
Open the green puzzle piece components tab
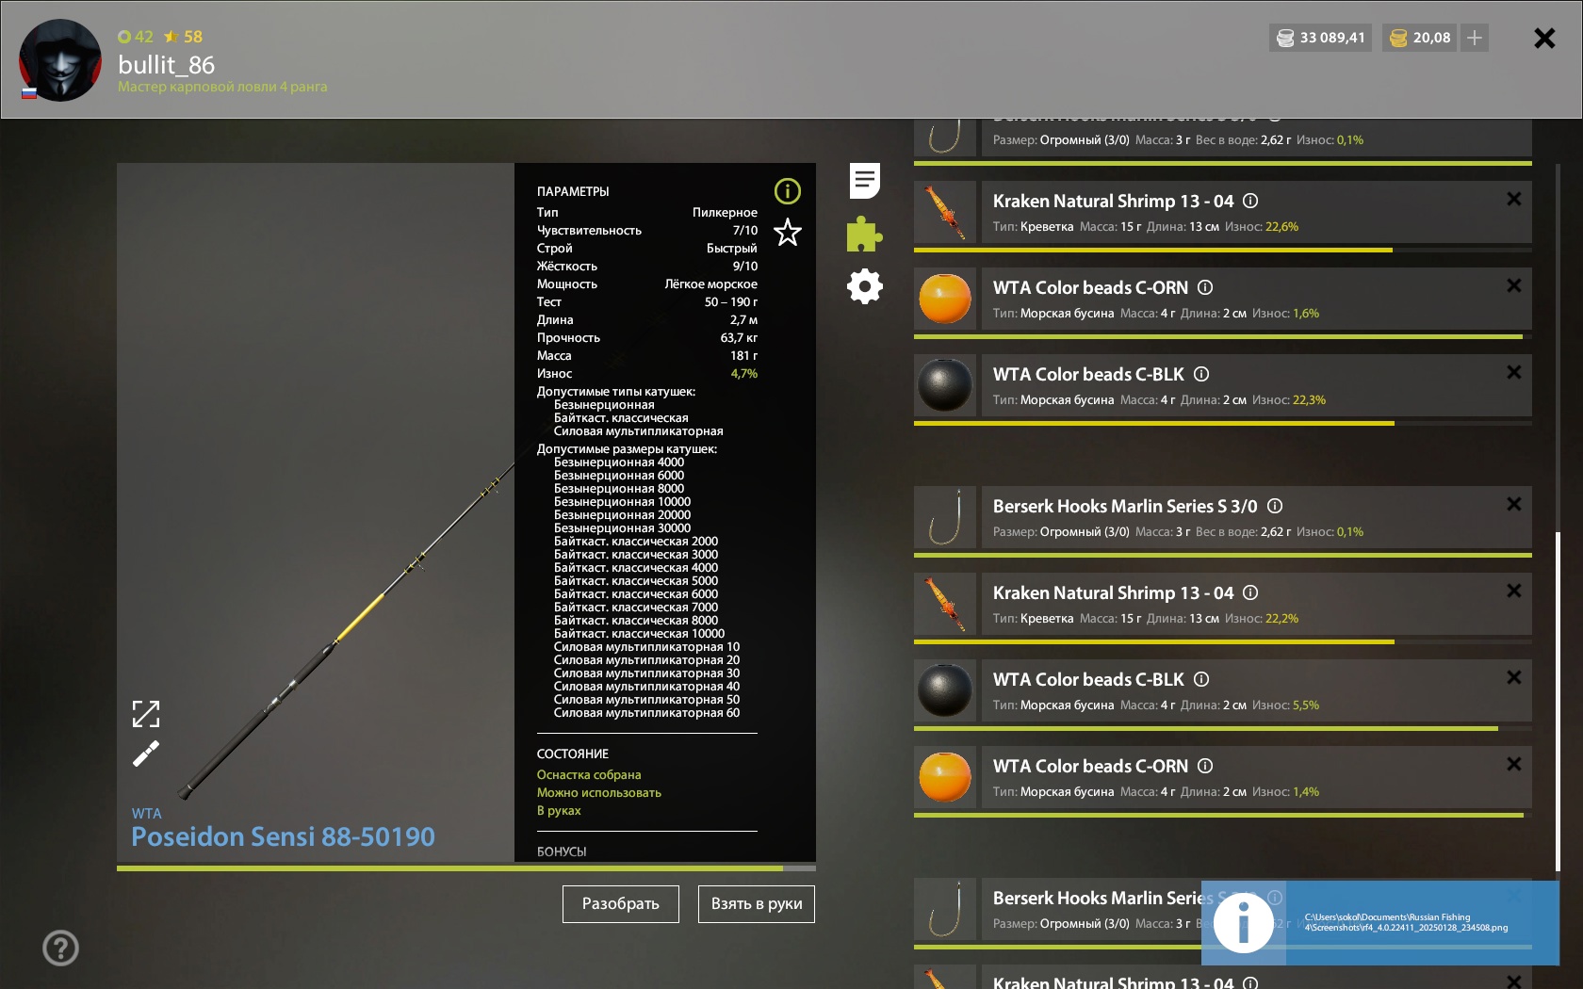(x=864, y=234)
